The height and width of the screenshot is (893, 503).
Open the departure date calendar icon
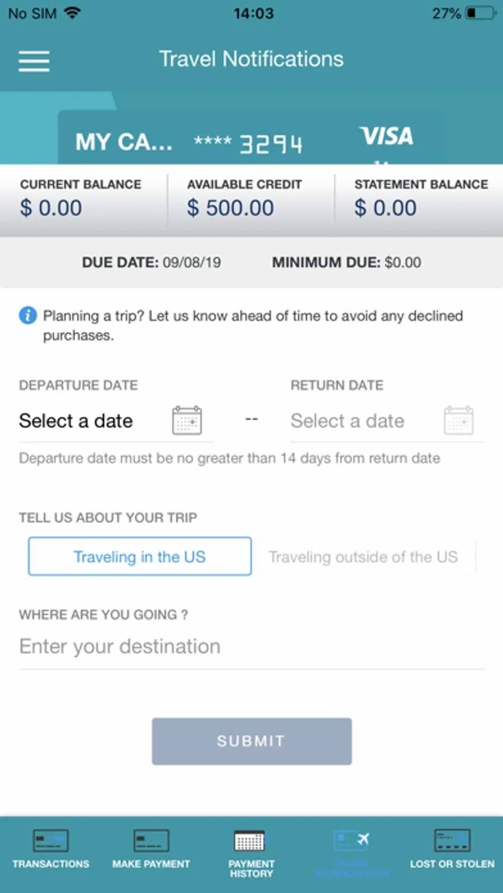(187, 420)
